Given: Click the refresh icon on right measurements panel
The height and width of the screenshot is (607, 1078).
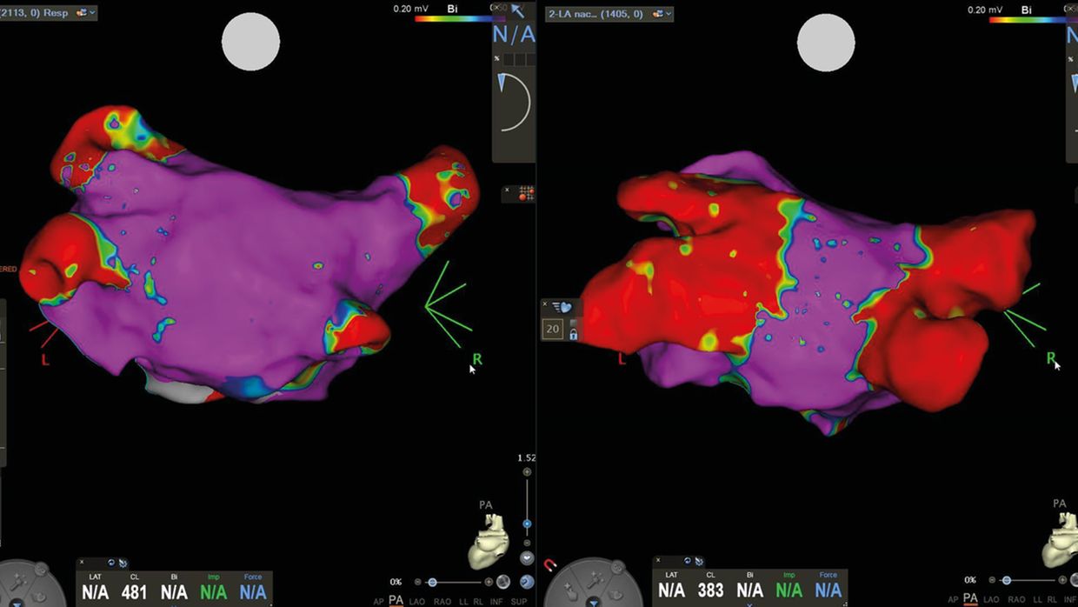Looking at the screenshot, I should [687, 562].
